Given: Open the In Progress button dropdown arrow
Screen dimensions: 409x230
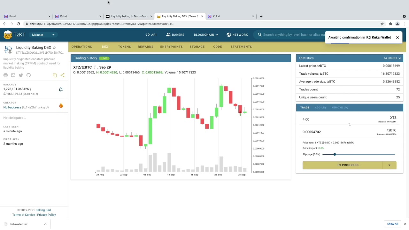Looking at the screenshot, I should tap(389, 165).
